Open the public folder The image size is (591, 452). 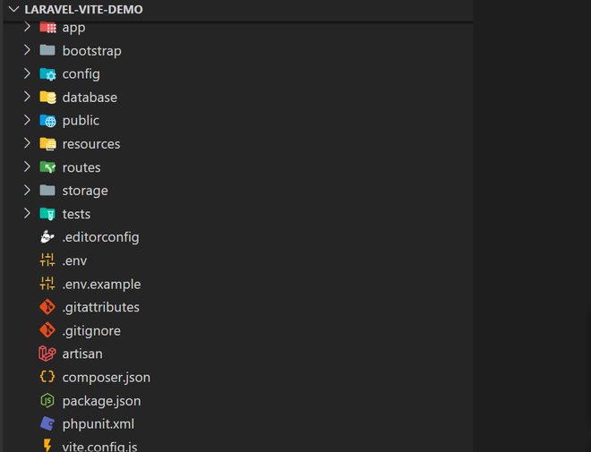pyautogui.click(x=81, y=120)
